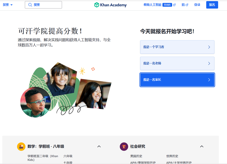Open the 美国历史 course link
Screen dimensions: 227x164
pyautogui.click(x=136, y=156)
